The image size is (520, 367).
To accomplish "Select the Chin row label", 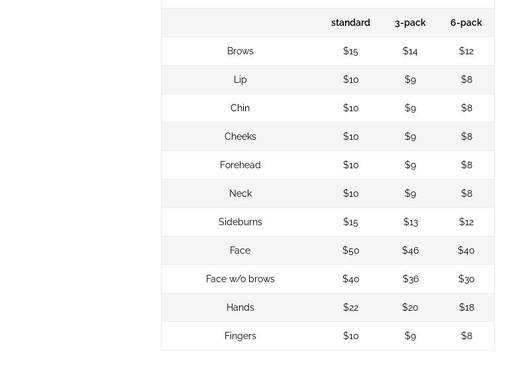I will click(x=240, y=108).
